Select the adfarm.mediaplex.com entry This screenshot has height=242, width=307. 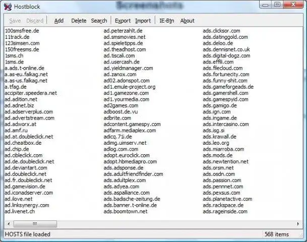tap(130, 131)
